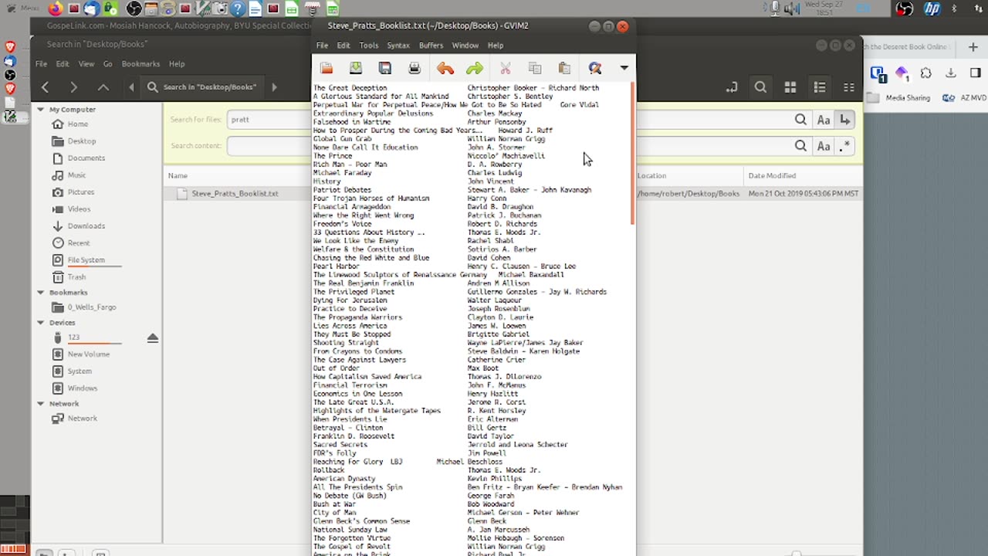This screenshot has width=988, height=556.
Task: Click the Print icon in GVim toolbar
Action: (x=414, y=69)
